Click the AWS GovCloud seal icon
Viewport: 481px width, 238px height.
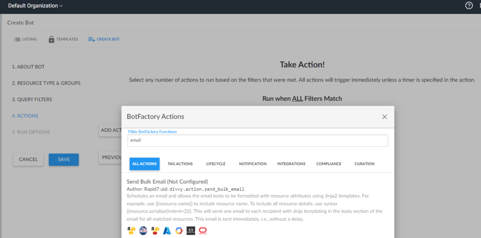(x=143, y=231)
